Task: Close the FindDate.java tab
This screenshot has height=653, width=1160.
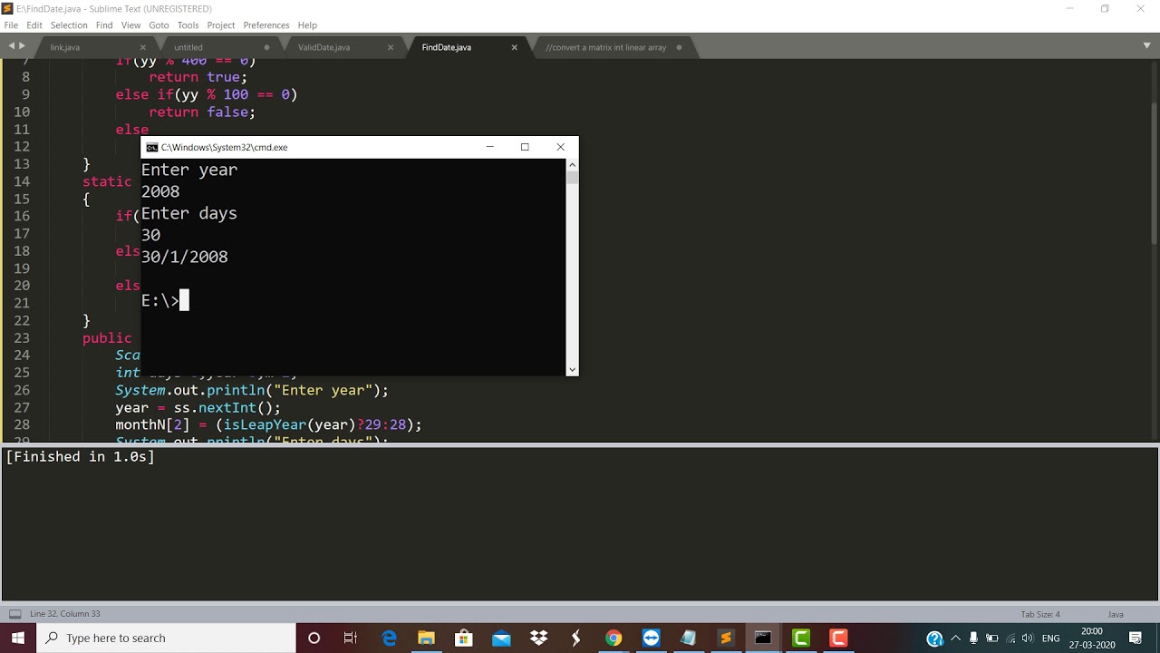Action: (x=514, y=47)
